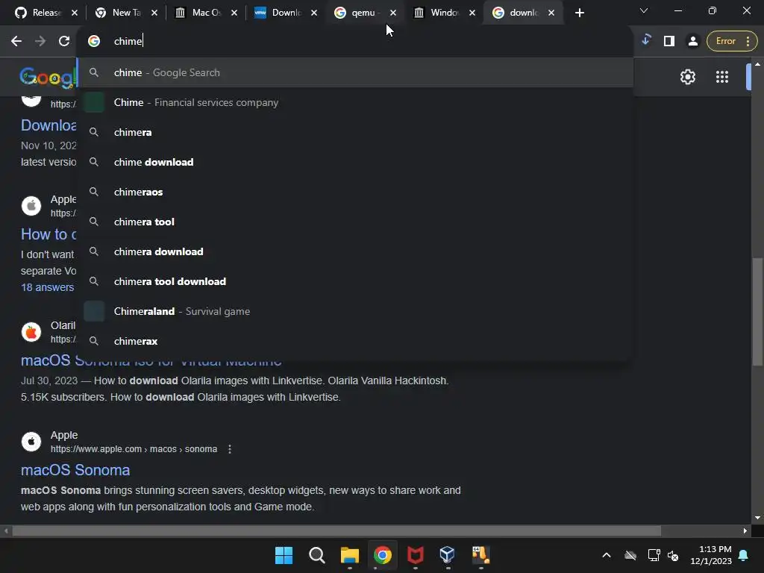Open the muted volume tray icon
Image resolution: width=764 pixels, height=573 pixels.
click(673, 555)
